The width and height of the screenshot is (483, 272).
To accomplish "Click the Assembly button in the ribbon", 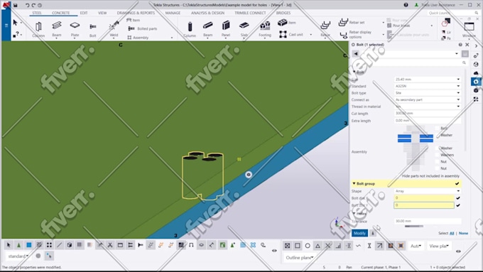I will pyautogui.click(x=138, y=38).
